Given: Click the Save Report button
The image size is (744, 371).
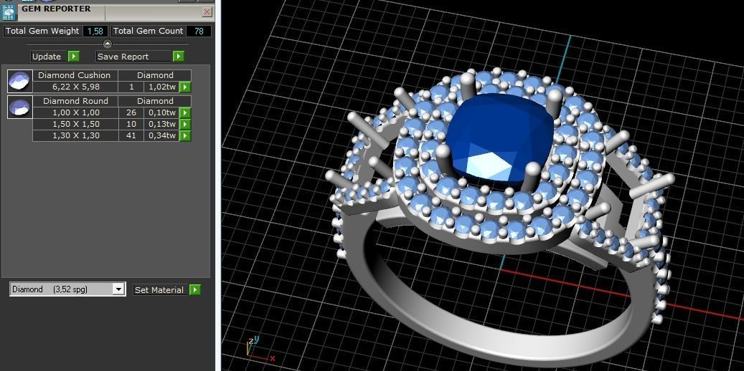Looking at the screenshot, I should pyautogui.click(x=133, y=57).
